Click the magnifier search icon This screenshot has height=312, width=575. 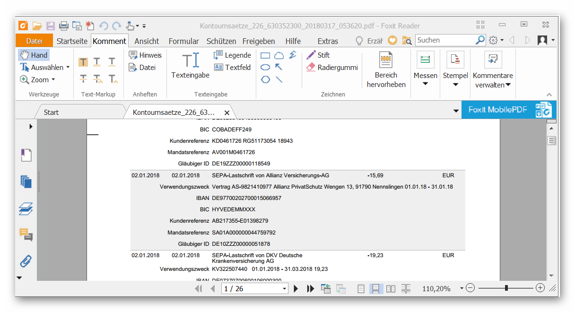(x=480, y=40)
